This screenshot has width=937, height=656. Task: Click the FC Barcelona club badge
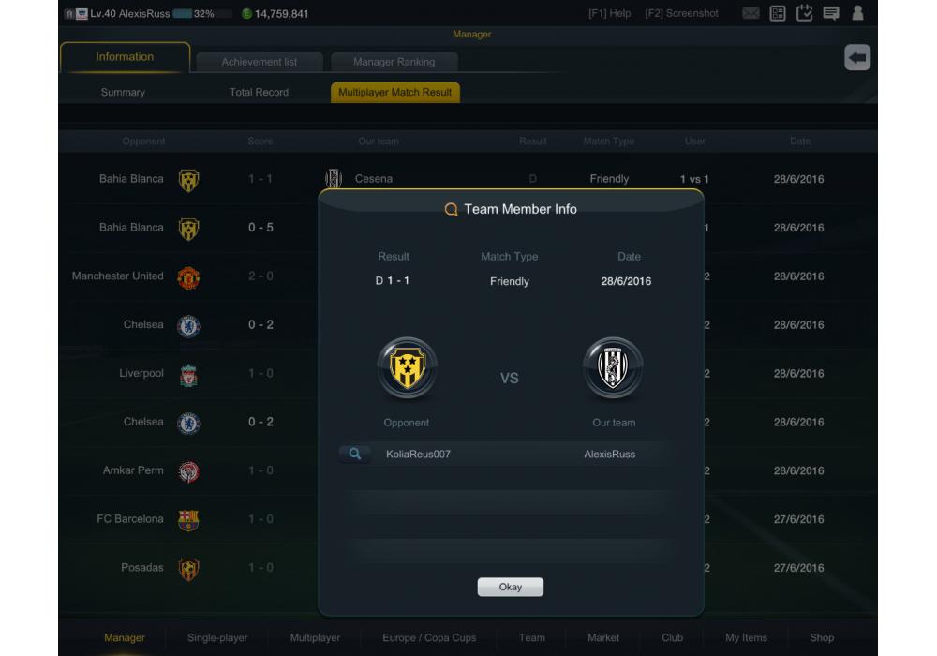click(x=188, y=520)
